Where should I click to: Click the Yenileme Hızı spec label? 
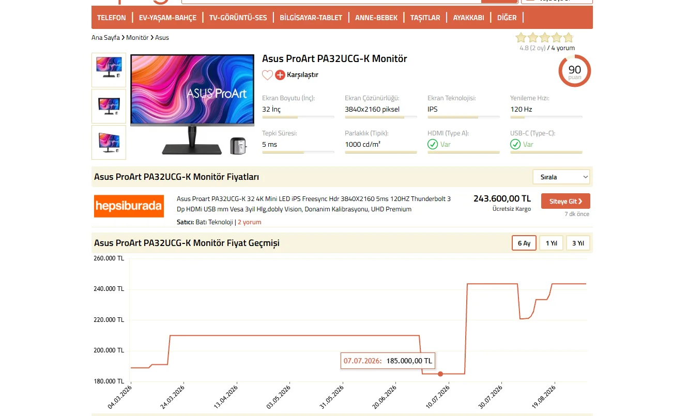coord(529,98)
